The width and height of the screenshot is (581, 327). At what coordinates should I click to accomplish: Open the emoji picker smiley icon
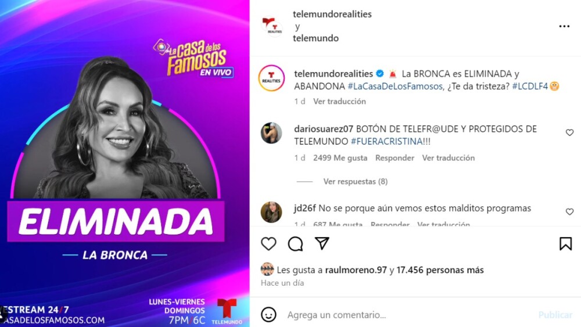pyautogui.click(x=268, y=314)
